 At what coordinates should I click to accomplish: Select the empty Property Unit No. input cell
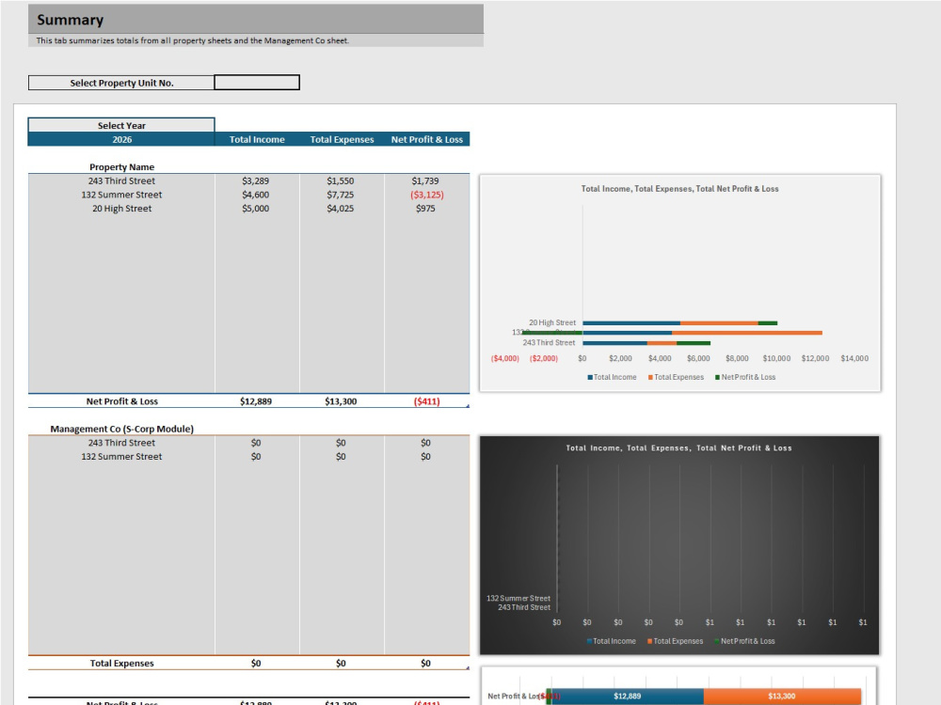(257, 83)
